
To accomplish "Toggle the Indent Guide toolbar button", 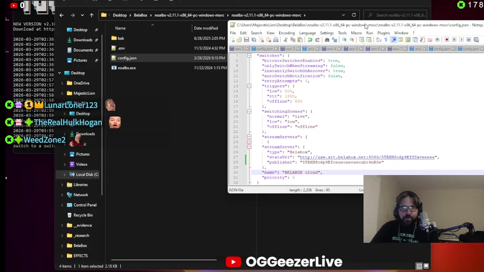I will [x=393, y=40].
